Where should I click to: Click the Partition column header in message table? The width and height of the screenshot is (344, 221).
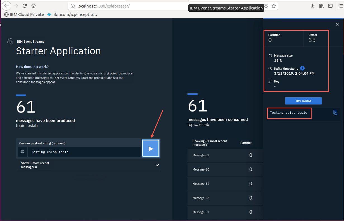246,143
